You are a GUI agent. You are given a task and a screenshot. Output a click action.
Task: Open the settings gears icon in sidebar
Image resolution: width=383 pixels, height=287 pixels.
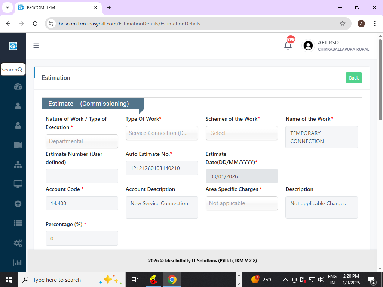click(18, 243)
